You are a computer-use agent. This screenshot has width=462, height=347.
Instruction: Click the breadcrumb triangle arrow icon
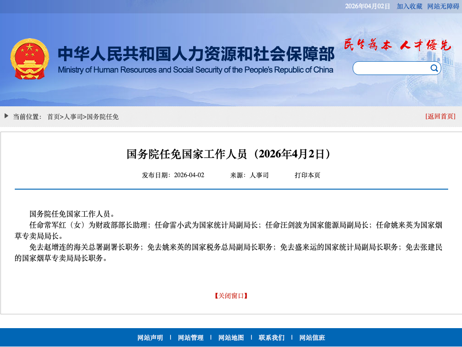click(x=6, y=116)
